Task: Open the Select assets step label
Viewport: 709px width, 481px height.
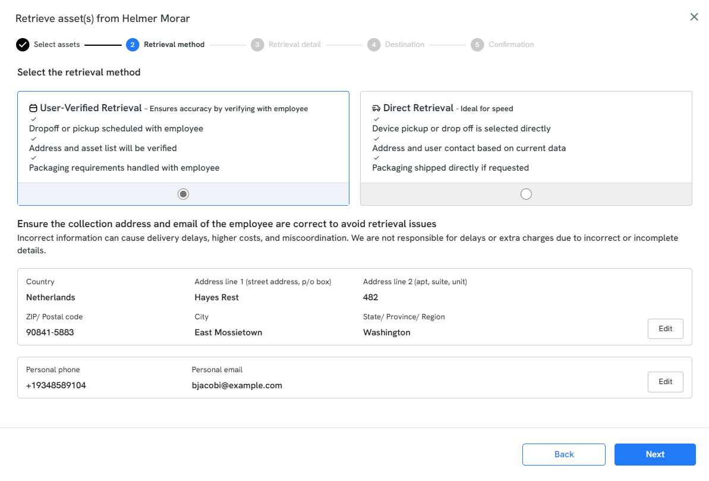Action: click(56, 45)
